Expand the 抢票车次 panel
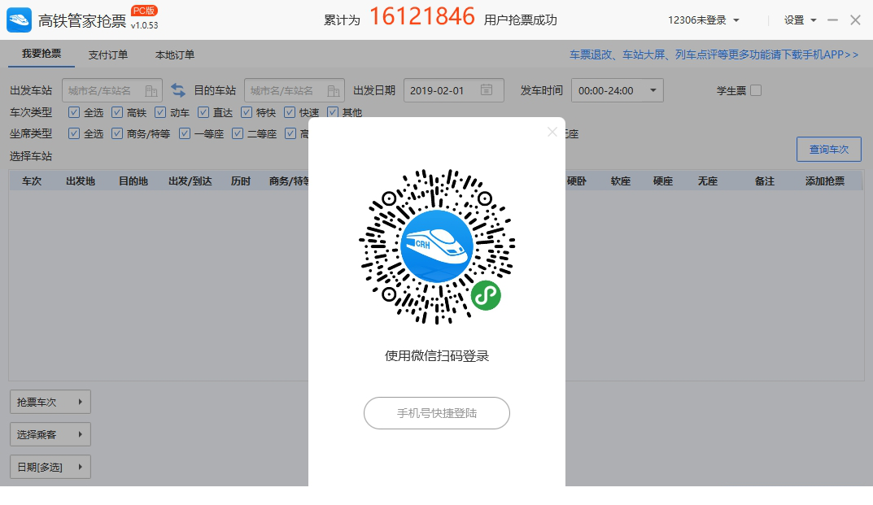The image size is (873, 505). point(50,402)
